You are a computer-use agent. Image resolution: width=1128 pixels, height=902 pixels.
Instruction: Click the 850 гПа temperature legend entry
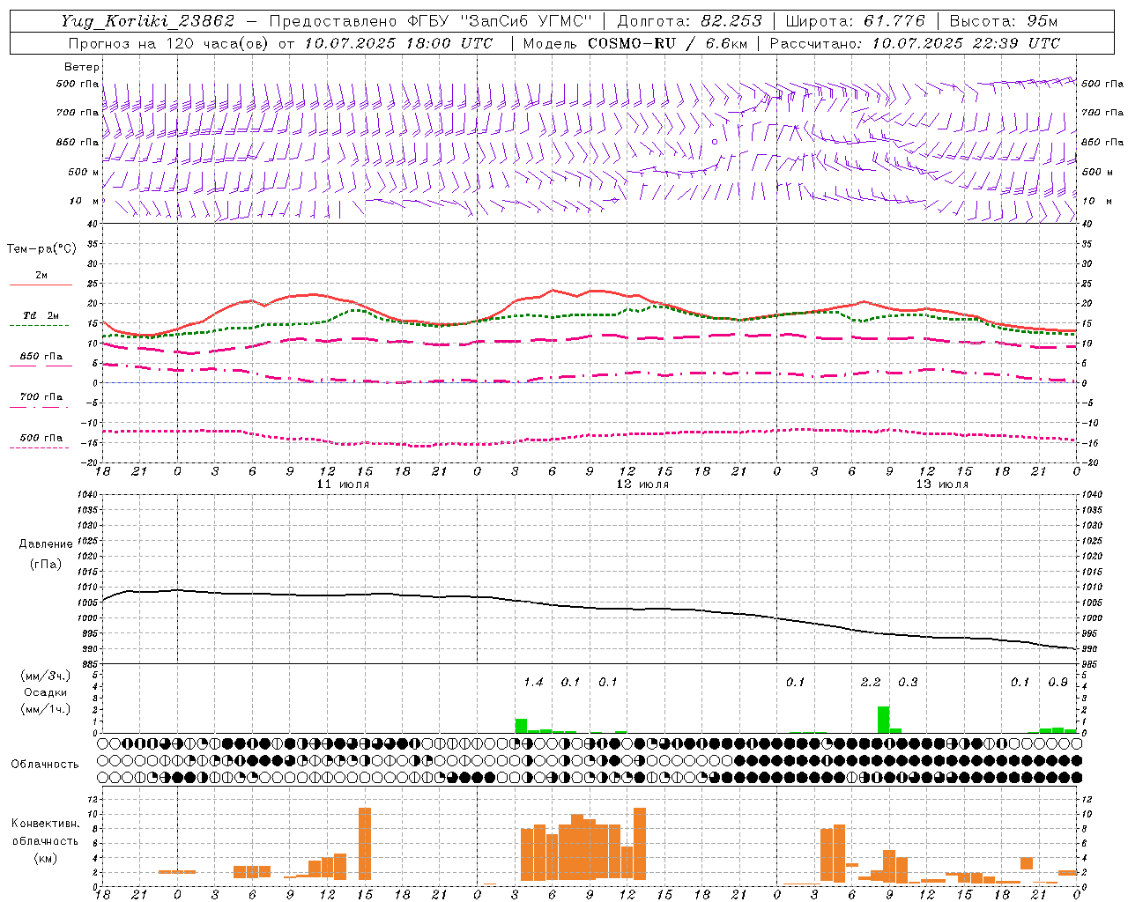[41, 357]
